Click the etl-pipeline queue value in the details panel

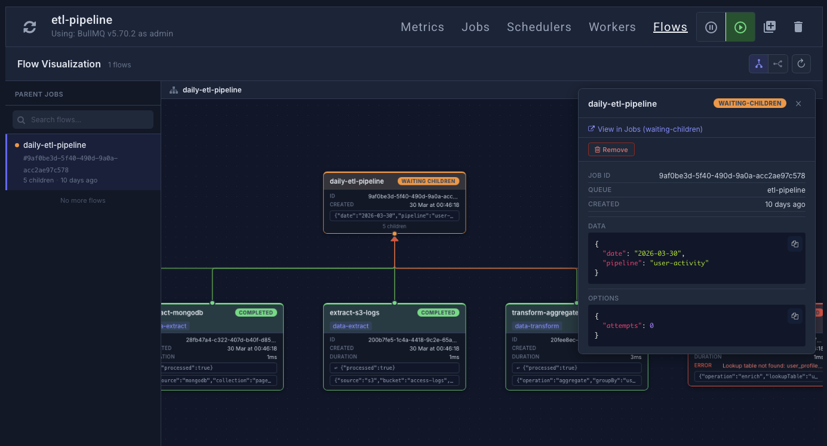786,190
